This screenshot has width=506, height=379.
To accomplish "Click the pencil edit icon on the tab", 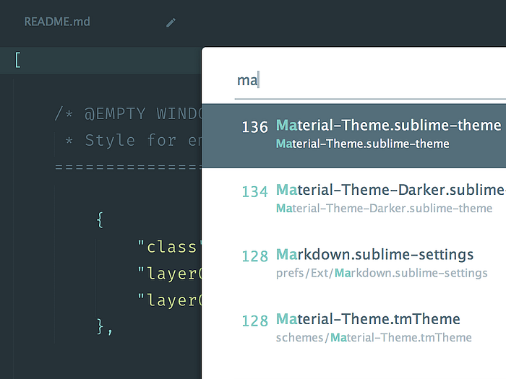I will 171,22.
